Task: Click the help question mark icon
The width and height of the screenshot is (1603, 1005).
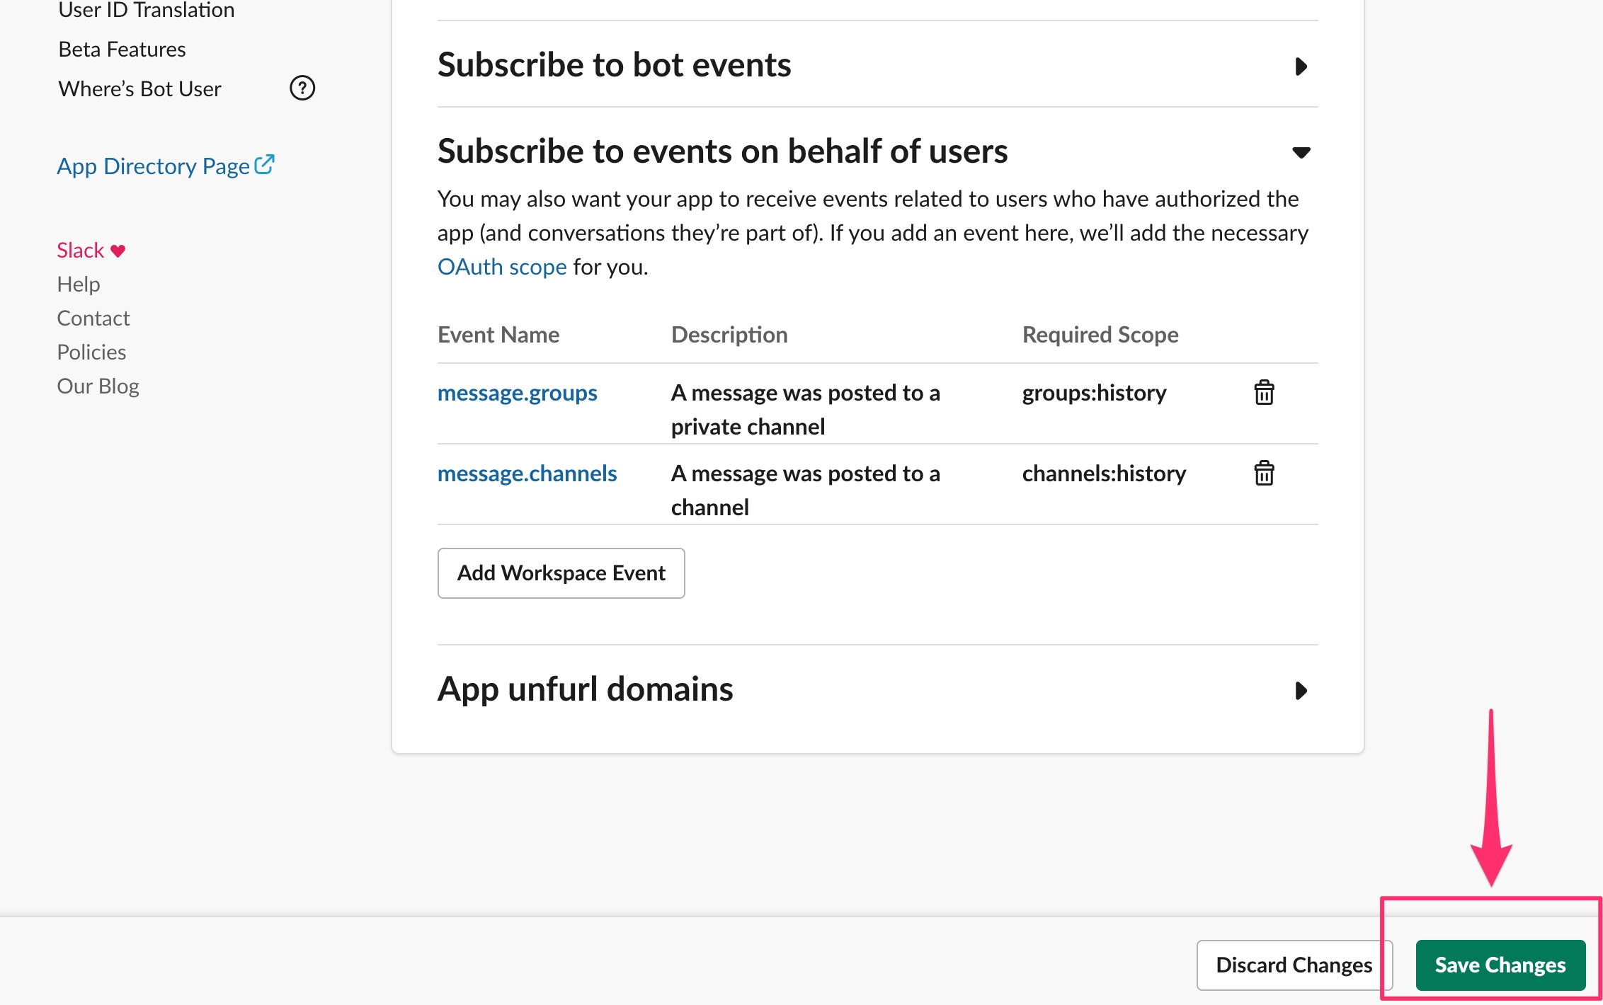Action: pyautogui.click(x=302, y=88)
